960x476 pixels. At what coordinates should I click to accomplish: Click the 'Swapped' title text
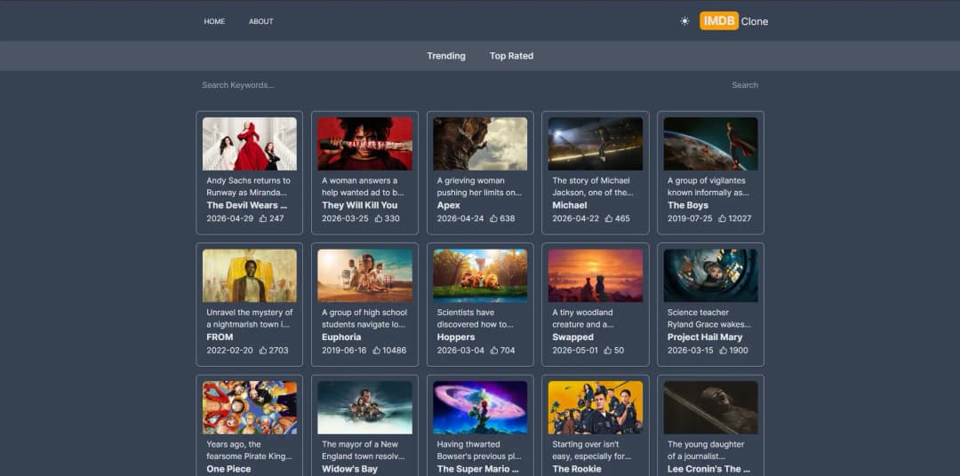pyautogui.click(x=572, y=337)
